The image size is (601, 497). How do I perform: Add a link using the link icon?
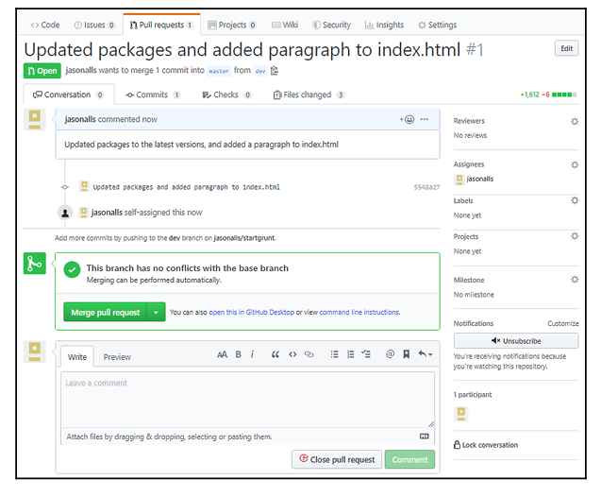(x=309, y=354)
